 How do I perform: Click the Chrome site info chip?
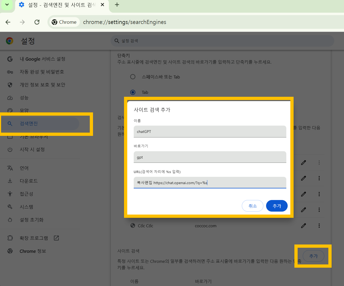(x=64, y=22)
